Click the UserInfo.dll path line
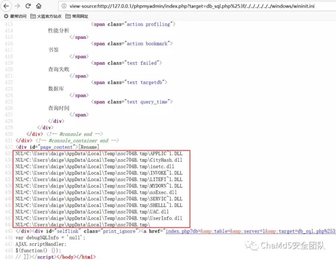 (99, 218)
